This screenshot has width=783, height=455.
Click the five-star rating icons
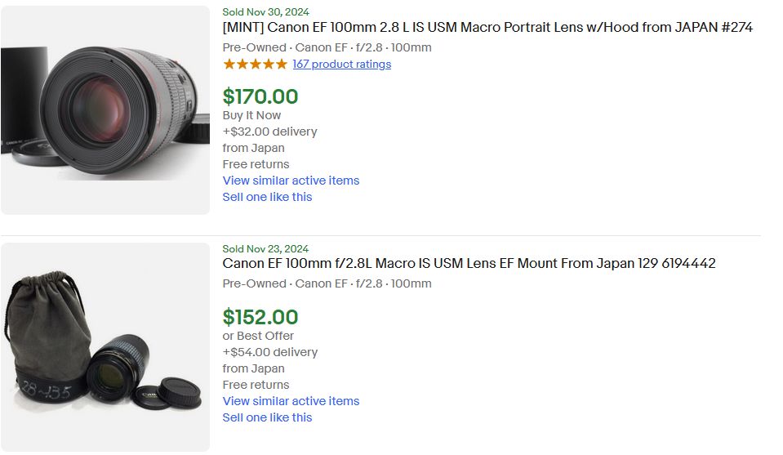tap(255, 64)
